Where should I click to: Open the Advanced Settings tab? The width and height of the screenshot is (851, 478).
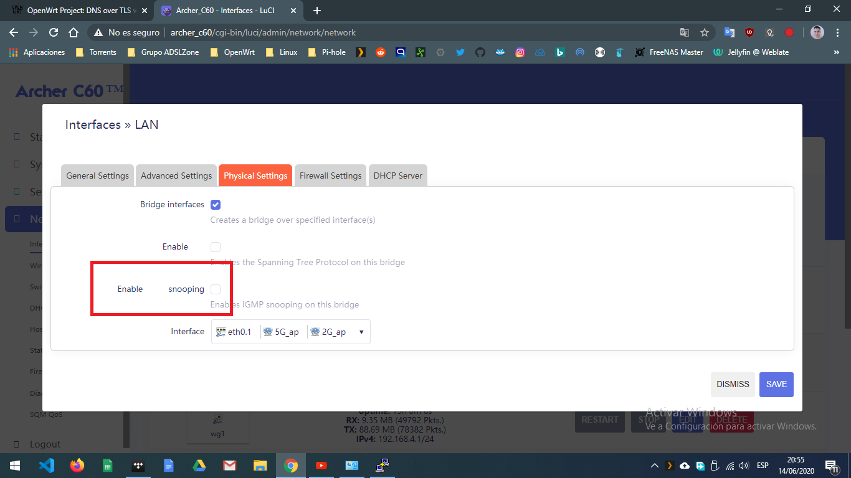point(176,175)
